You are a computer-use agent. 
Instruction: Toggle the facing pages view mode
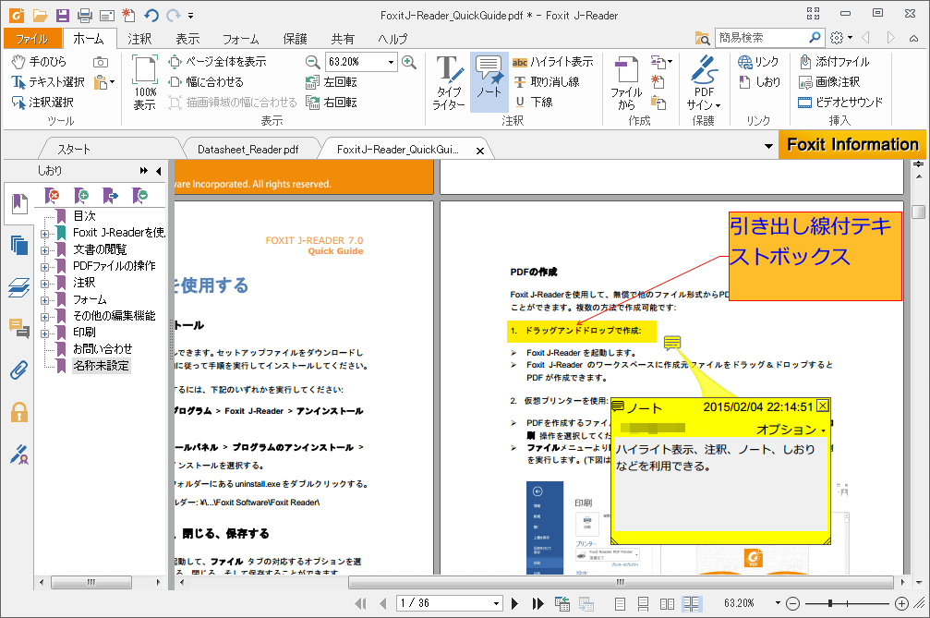pyautogui.click(x=666, y=603)
